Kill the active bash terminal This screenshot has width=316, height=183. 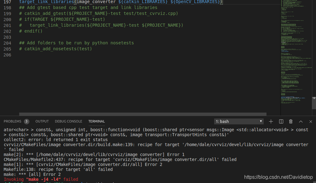click(291, 121)
